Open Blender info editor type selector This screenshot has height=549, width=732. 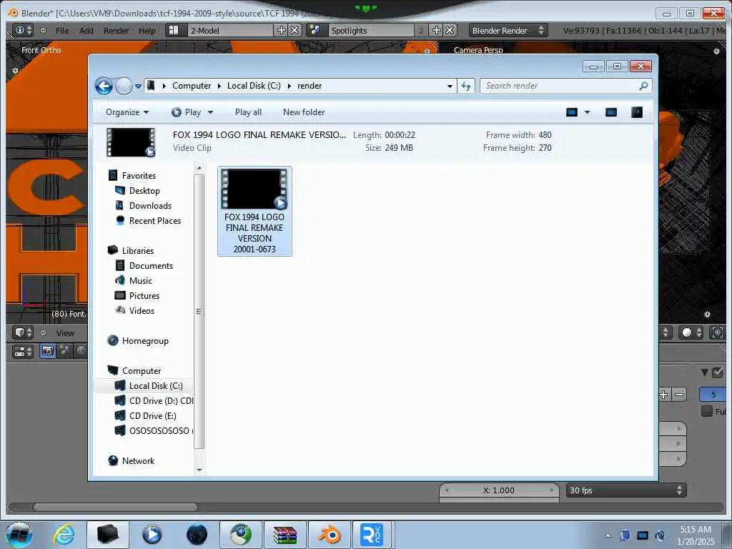click(24, 30)
